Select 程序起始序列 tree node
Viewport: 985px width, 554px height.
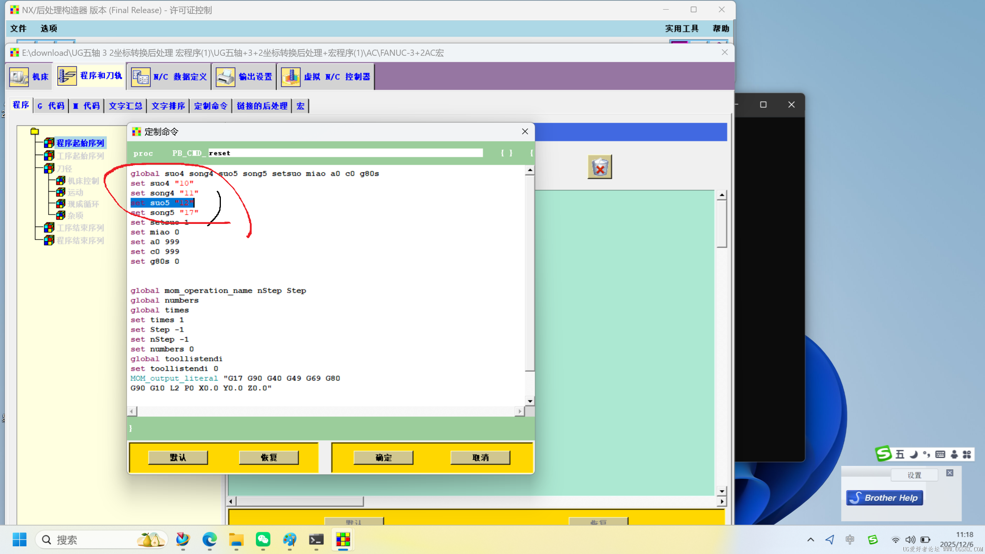[80, 143]
